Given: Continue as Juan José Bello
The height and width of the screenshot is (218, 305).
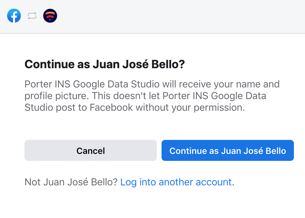Looking at the screenshot, I should [227, 150].
